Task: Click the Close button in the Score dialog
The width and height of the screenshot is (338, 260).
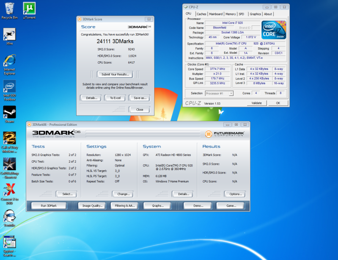Action: point(140,110)
